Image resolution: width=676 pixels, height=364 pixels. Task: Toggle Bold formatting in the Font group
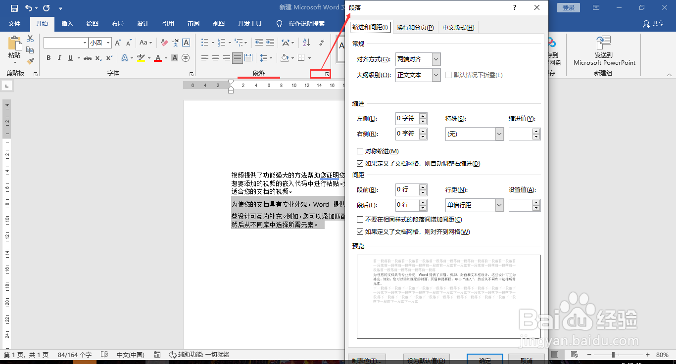point(48,58)
